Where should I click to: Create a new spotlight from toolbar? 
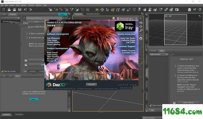tap(56, 9)
